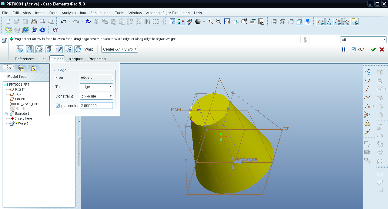Click the Sketch tool icon in right toolbar
The width and height of the screenshot is (388, 209).
coord(367,72)
